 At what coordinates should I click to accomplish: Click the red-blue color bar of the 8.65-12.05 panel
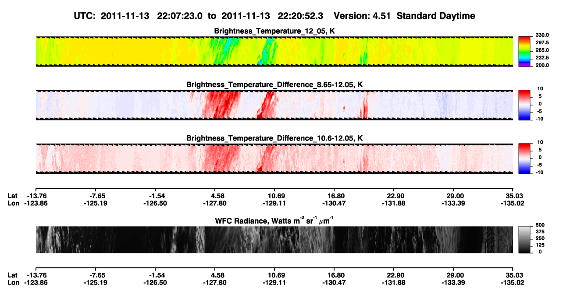click(525, 104)
